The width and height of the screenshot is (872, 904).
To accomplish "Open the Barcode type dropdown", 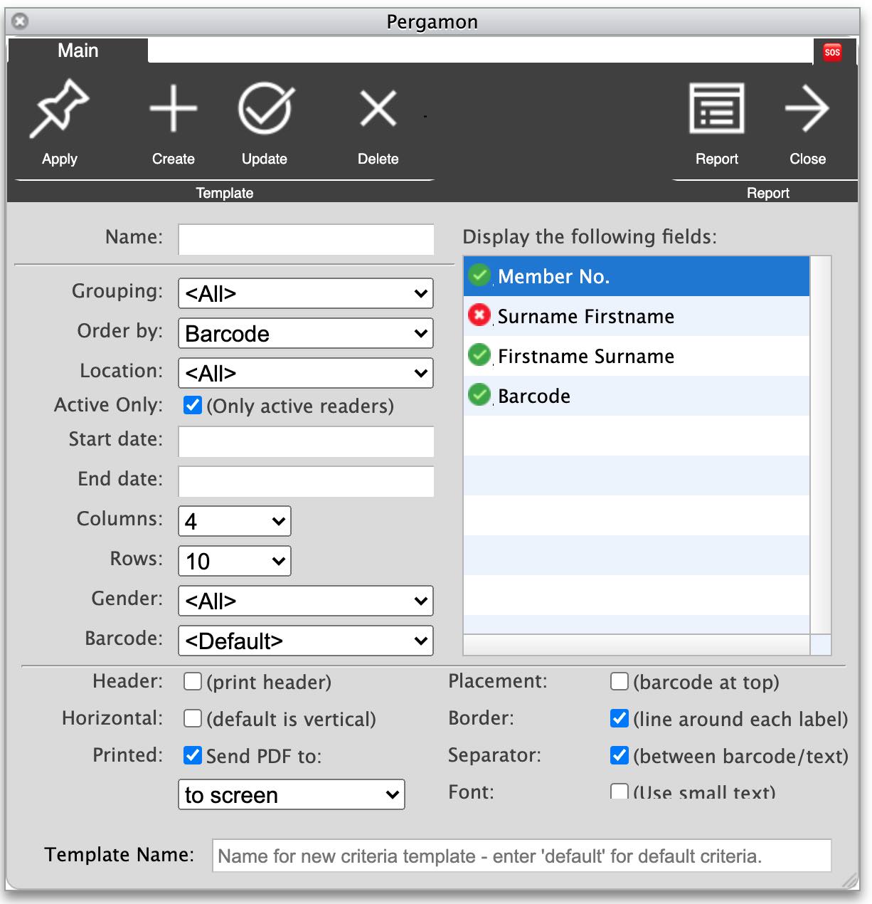I will [x=306, y=641].
